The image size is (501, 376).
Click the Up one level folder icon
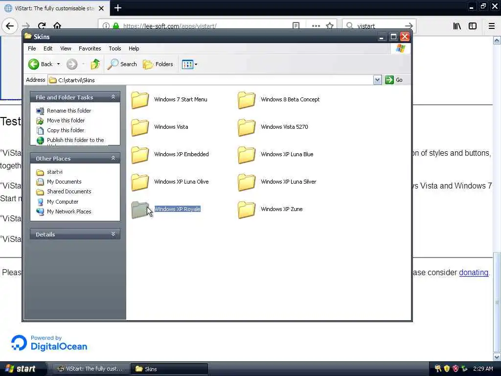point(95,64)
